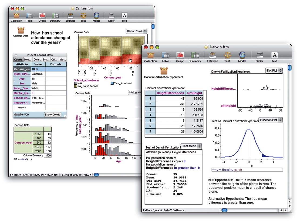Open the DarwinFertilizationExperiment collection box icon
Screen dimensions: 297x223
point(164,71)
